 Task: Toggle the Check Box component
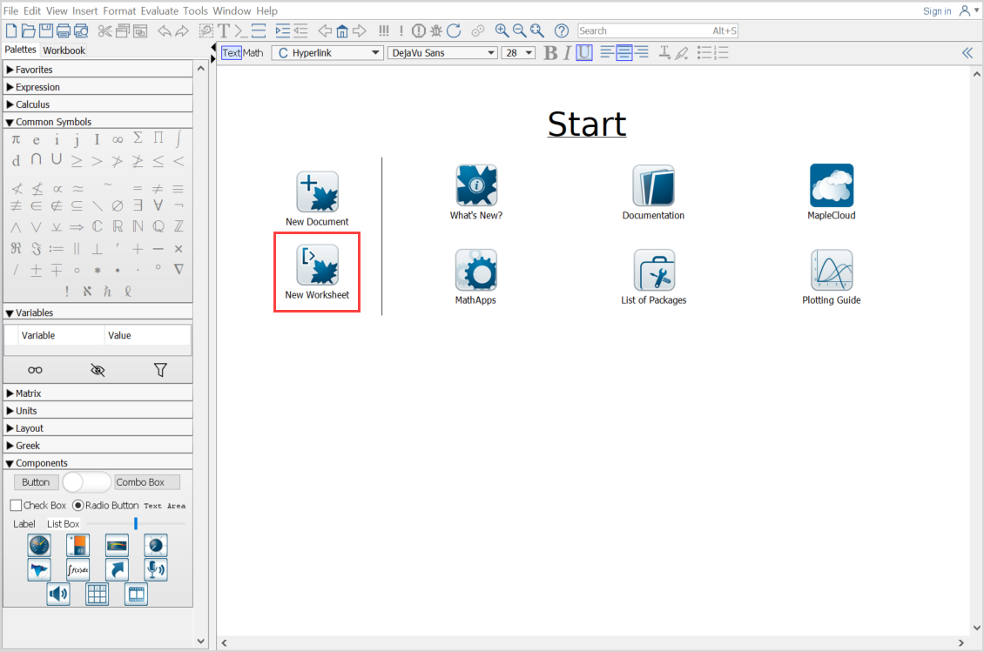[17, 506]
